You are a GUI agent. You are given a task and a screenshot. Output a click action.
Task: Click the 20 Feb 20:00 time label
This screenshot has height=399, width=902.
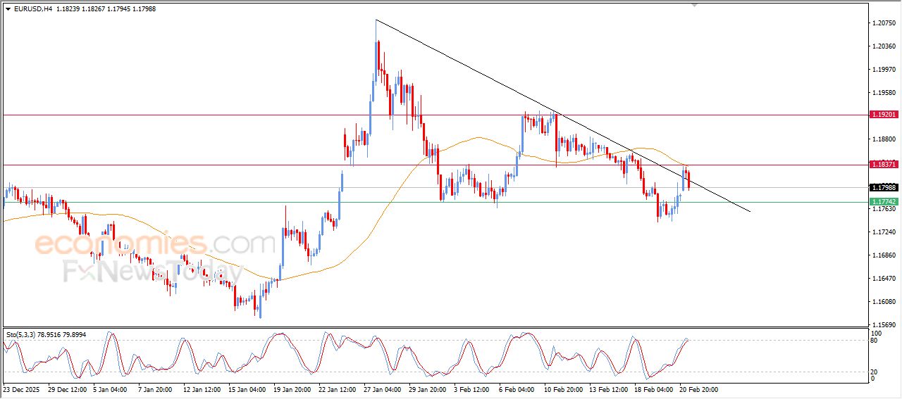698,389
